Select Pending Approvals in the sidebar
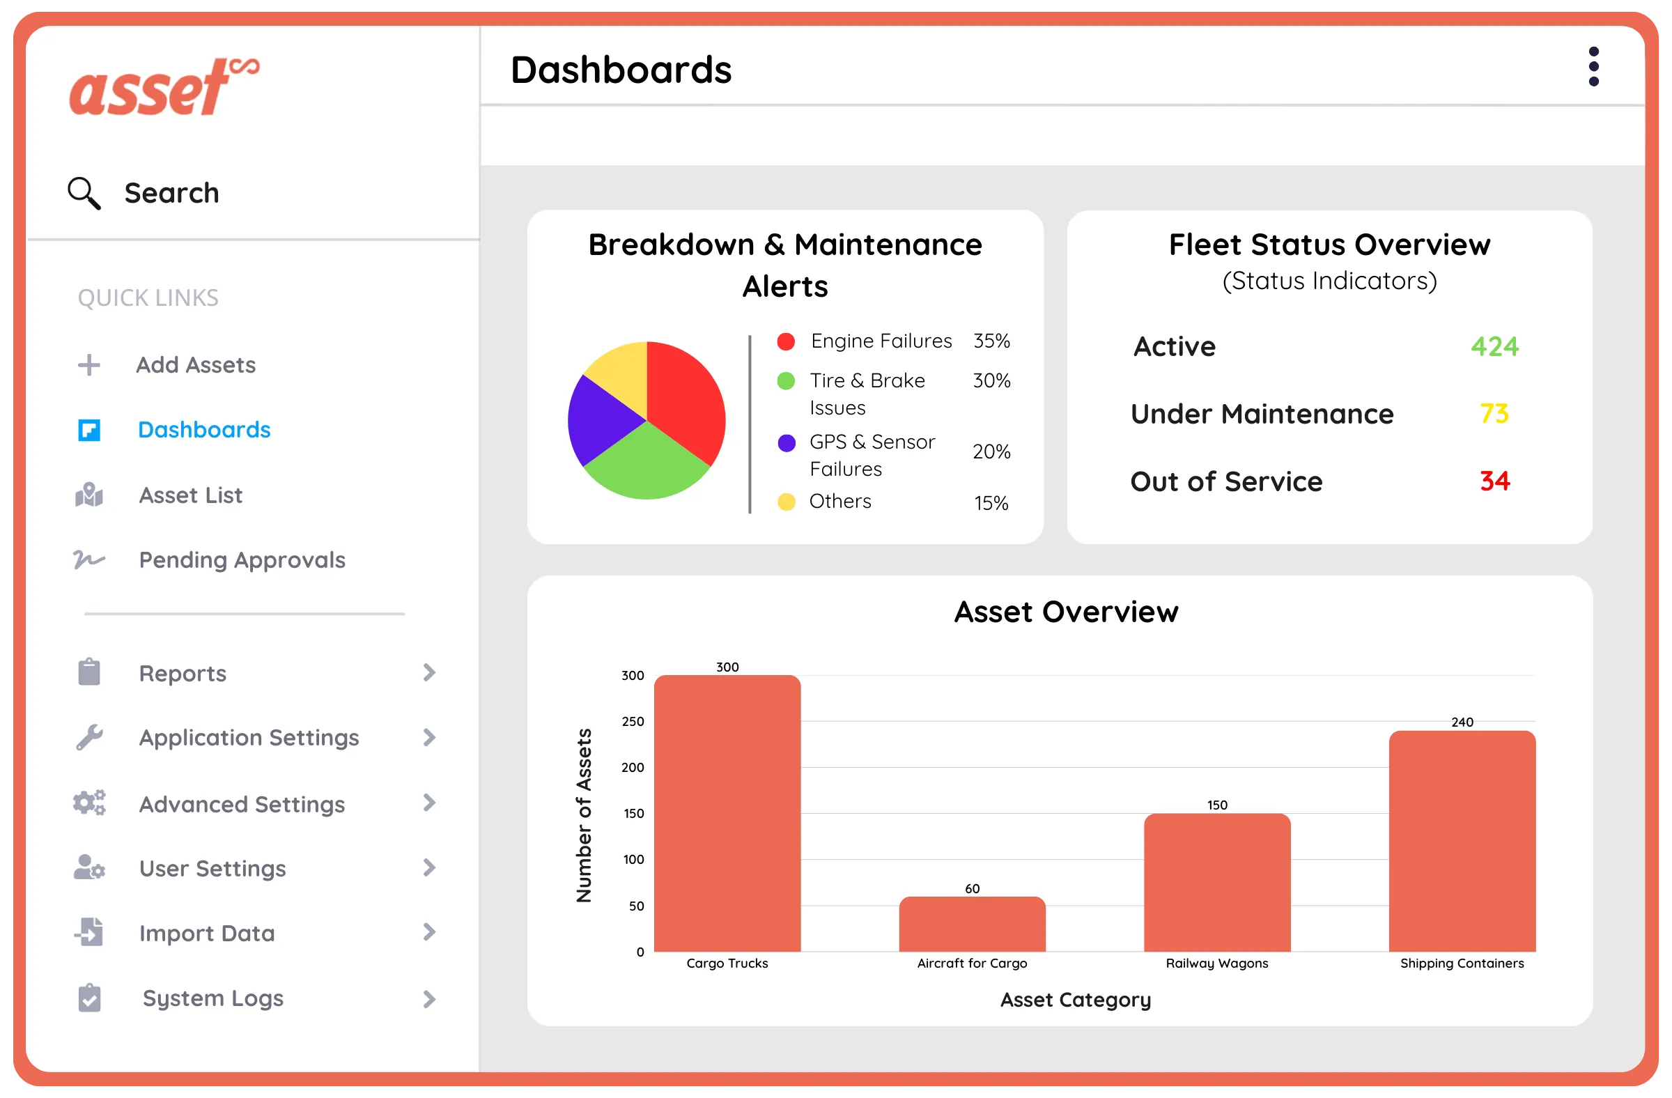 (242, 560)
